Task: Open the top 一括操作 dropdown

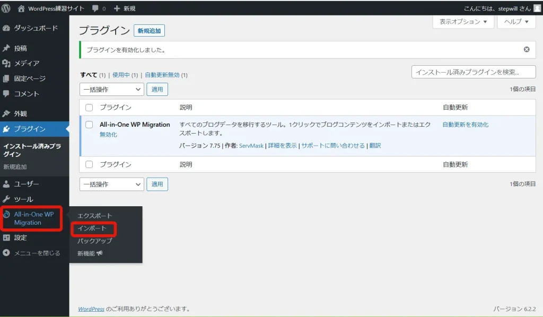Action: (112, 89)
